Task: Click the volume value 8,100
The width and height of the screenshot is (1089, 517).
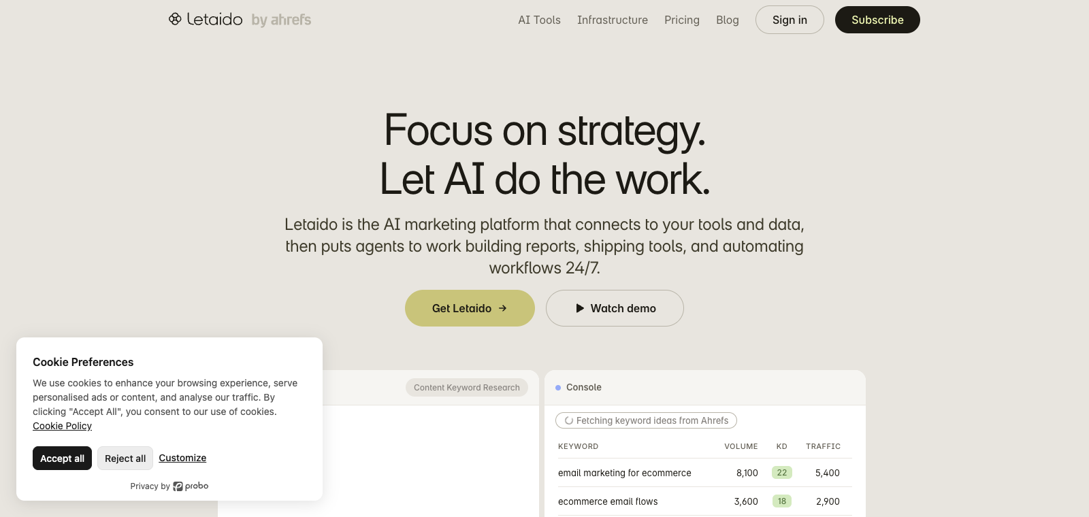Action: (x=747, y=473)
